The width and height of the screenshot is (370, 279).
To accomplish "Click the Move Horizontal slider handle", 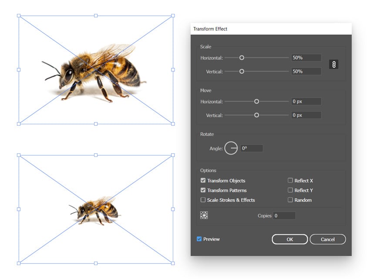I will coord(256,101).
